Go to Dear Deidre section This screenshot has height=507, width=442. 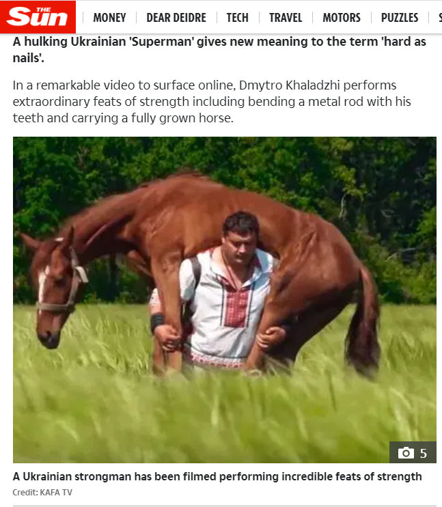pos(176,18)
